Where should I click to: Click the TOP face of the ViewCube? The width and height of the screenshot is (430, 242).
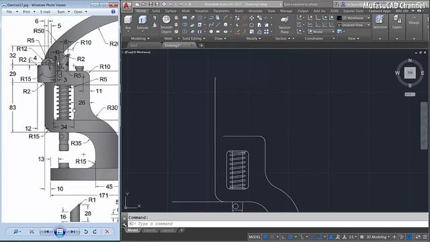[410, 73]
